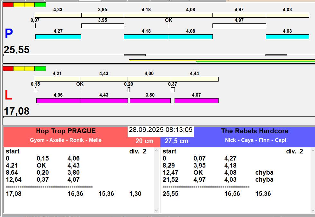Click the Gyom - Axelle - Roník - Melie lineup
Screen dimensions: 315x217
pyautogui.click(x=66, y=140)
